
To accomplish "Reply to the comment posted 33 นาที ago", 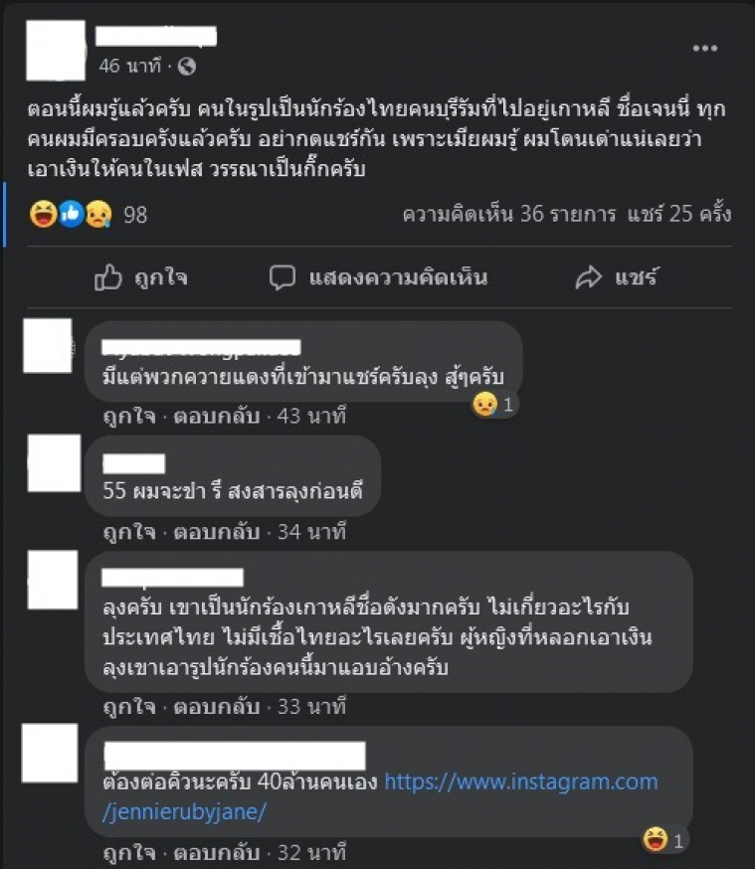I will [216, 707].
